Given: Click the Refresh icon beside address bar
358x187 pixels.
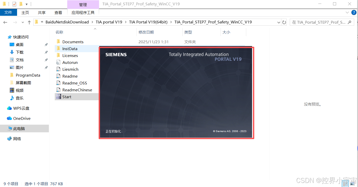Looking at the screenshot, I should click(x=284, y=22).
